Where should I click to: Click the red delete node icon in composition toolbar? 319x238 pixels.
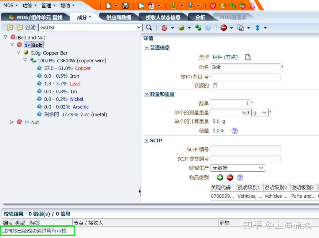point(224,28)
